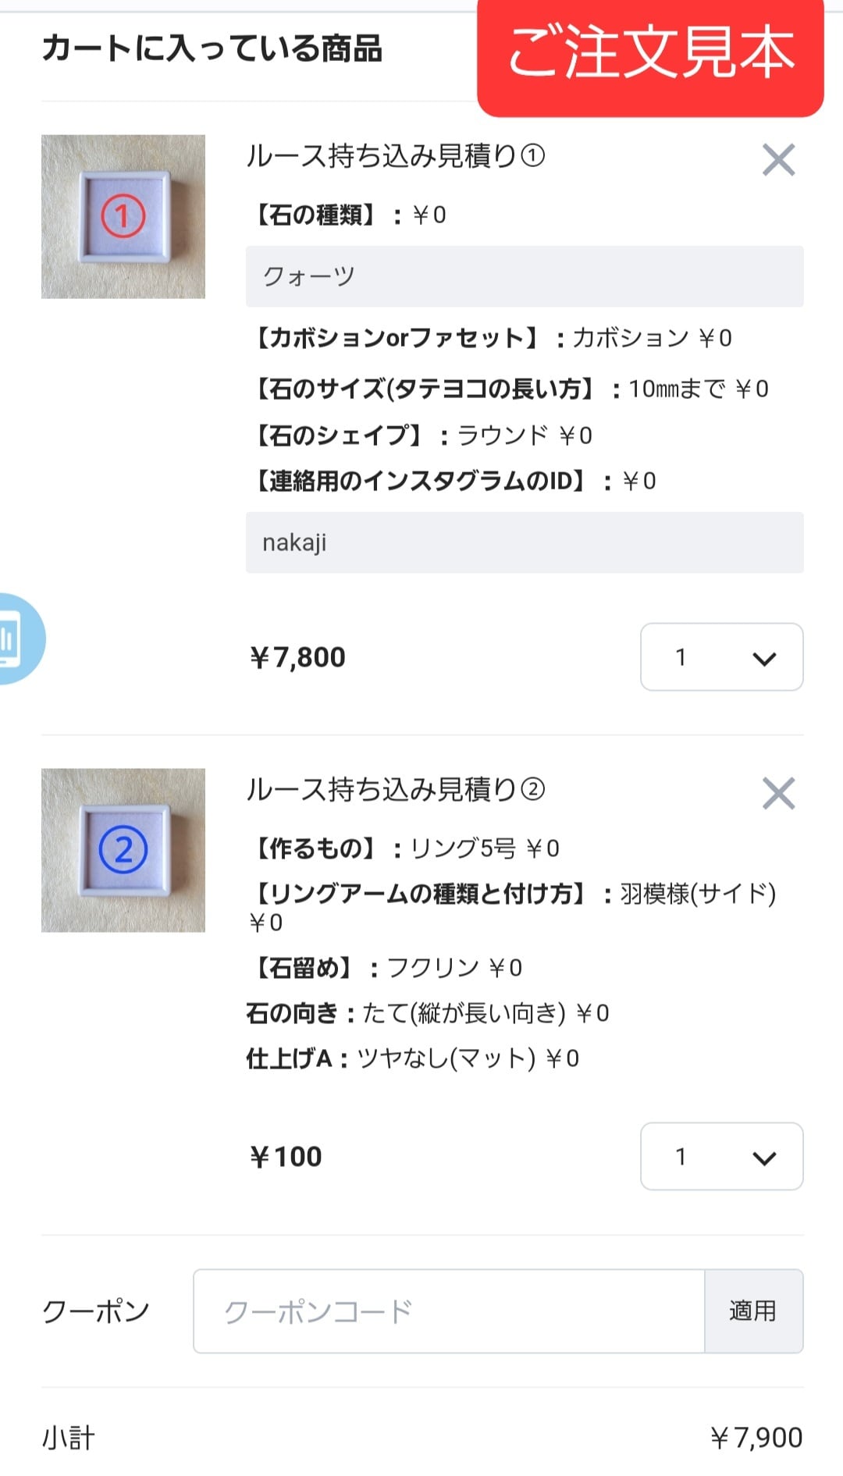Remove ルース持ち込み見積り① from the cart

778,160
